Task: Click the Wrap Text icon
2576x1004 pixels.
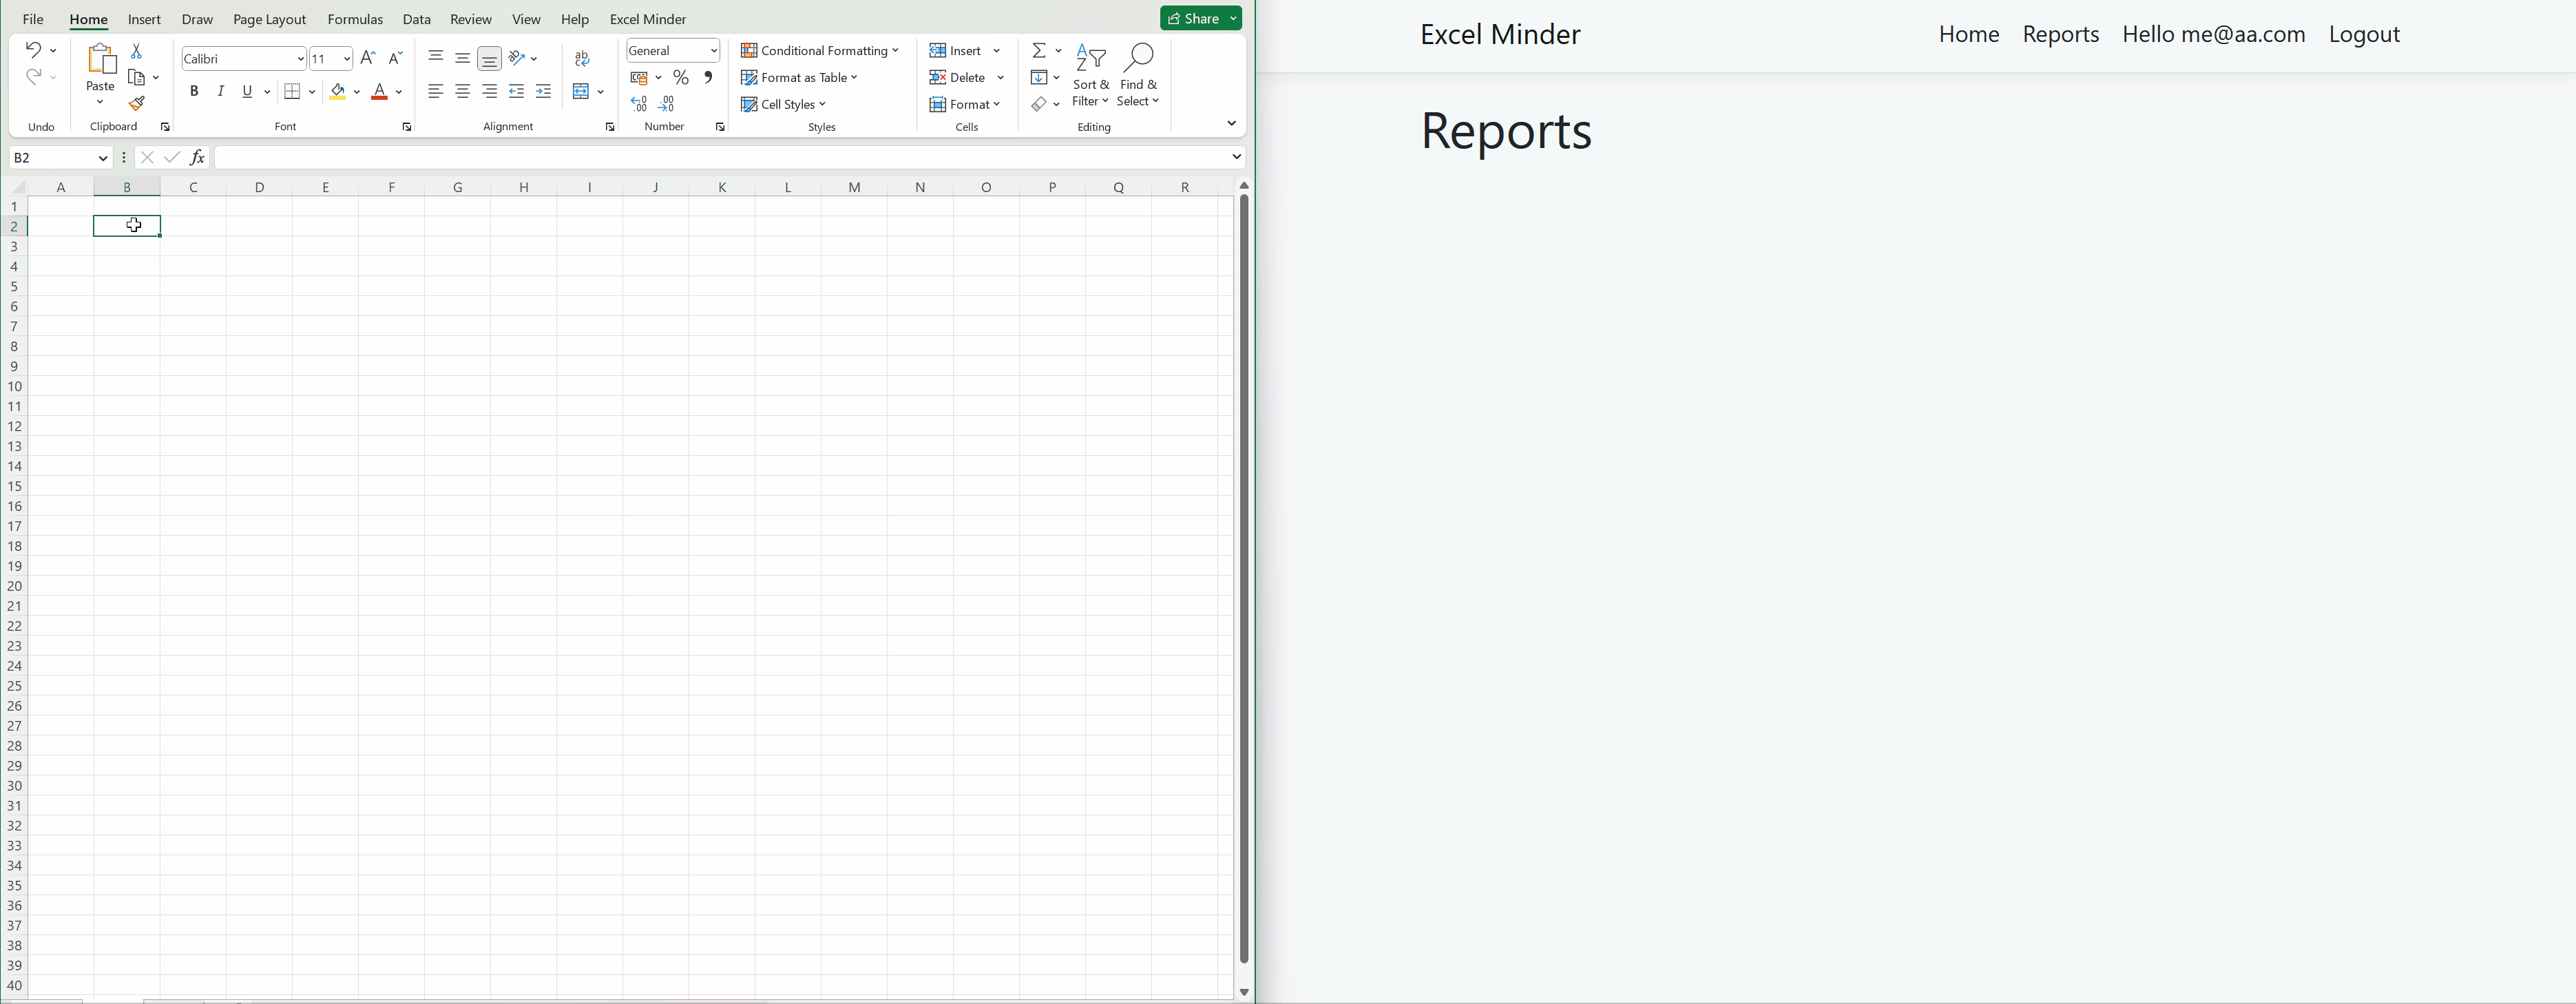Action: (x=582, y=59)
